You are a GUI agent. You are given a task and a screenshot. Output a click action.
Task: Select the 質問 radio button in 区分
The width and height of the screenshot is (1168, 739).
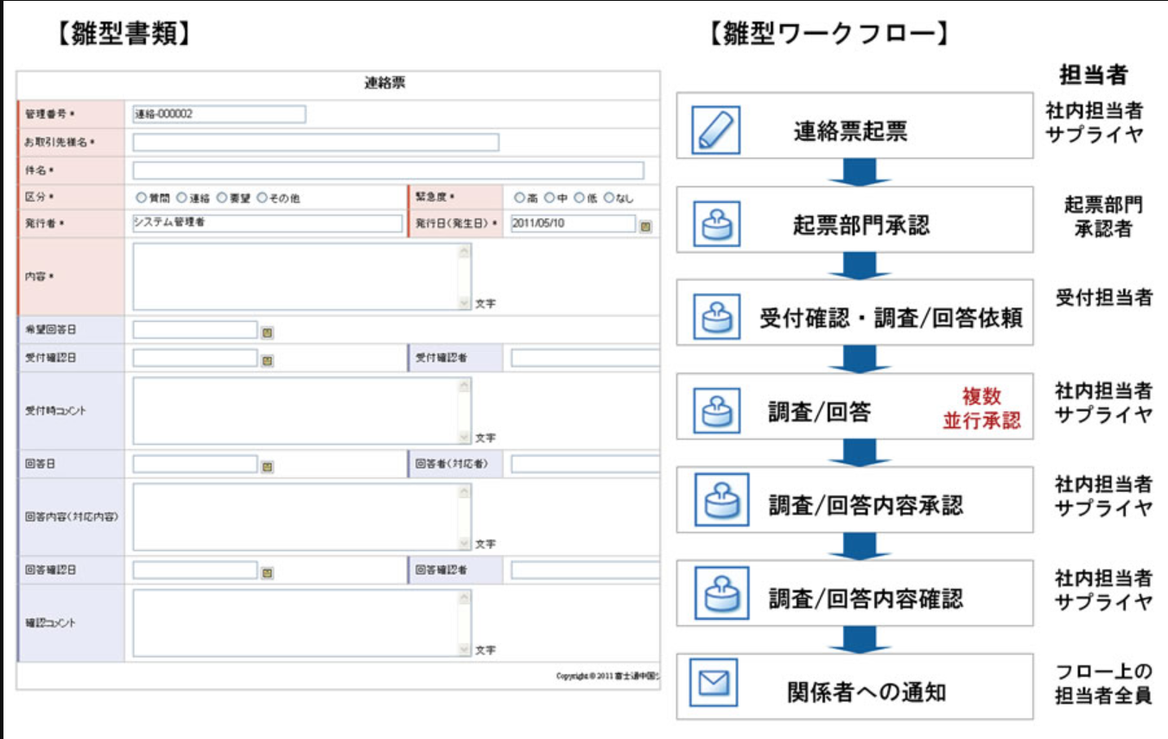point(140,198)
